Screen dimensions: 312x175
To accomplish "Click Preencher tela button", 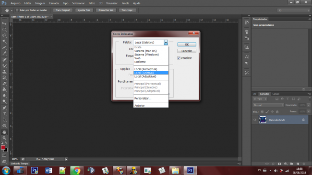I will tap(106, 10).
